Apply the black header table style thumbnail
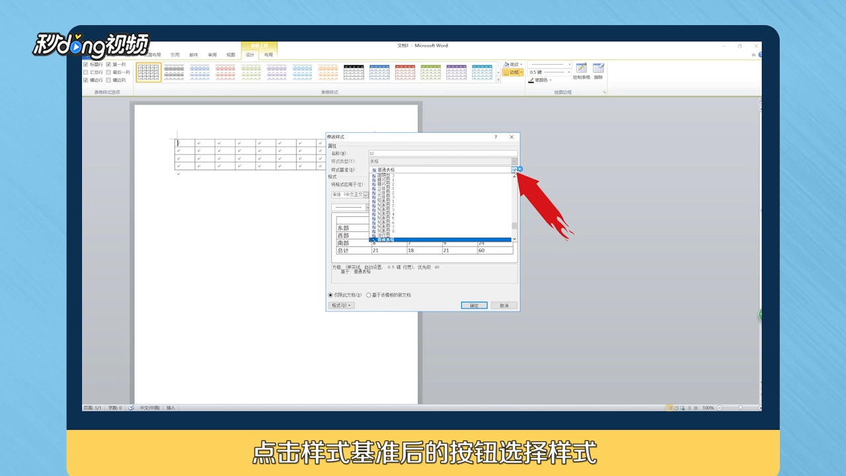The image size is (846, 476). click(354, 72)
